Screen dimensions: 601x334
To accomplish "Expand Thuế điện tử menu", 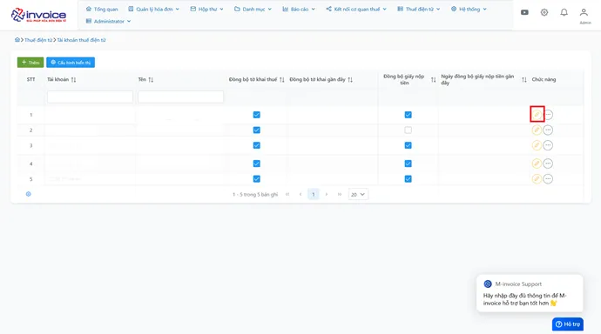I will [419, 9].
